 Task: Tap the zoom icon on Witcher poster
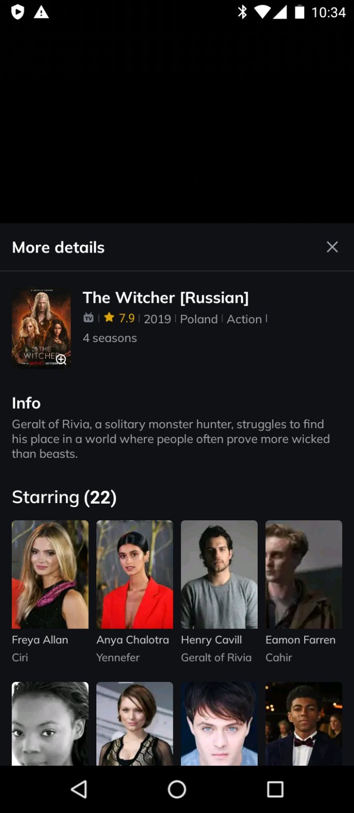tap(61, 359)
